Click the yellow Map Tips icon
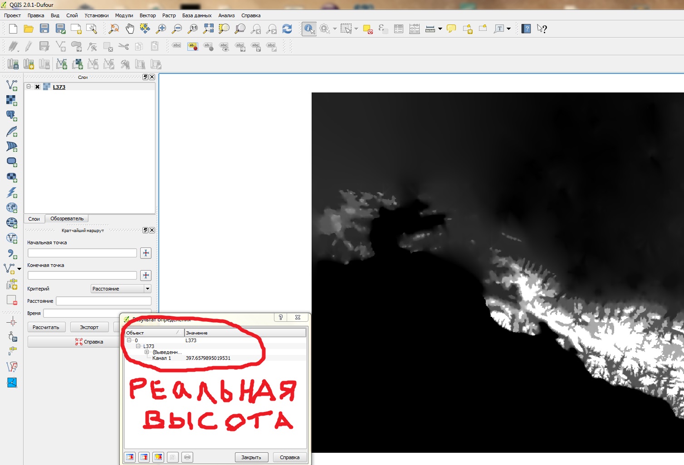The width and height of the screenshot is (684, 465). point(451,29)
